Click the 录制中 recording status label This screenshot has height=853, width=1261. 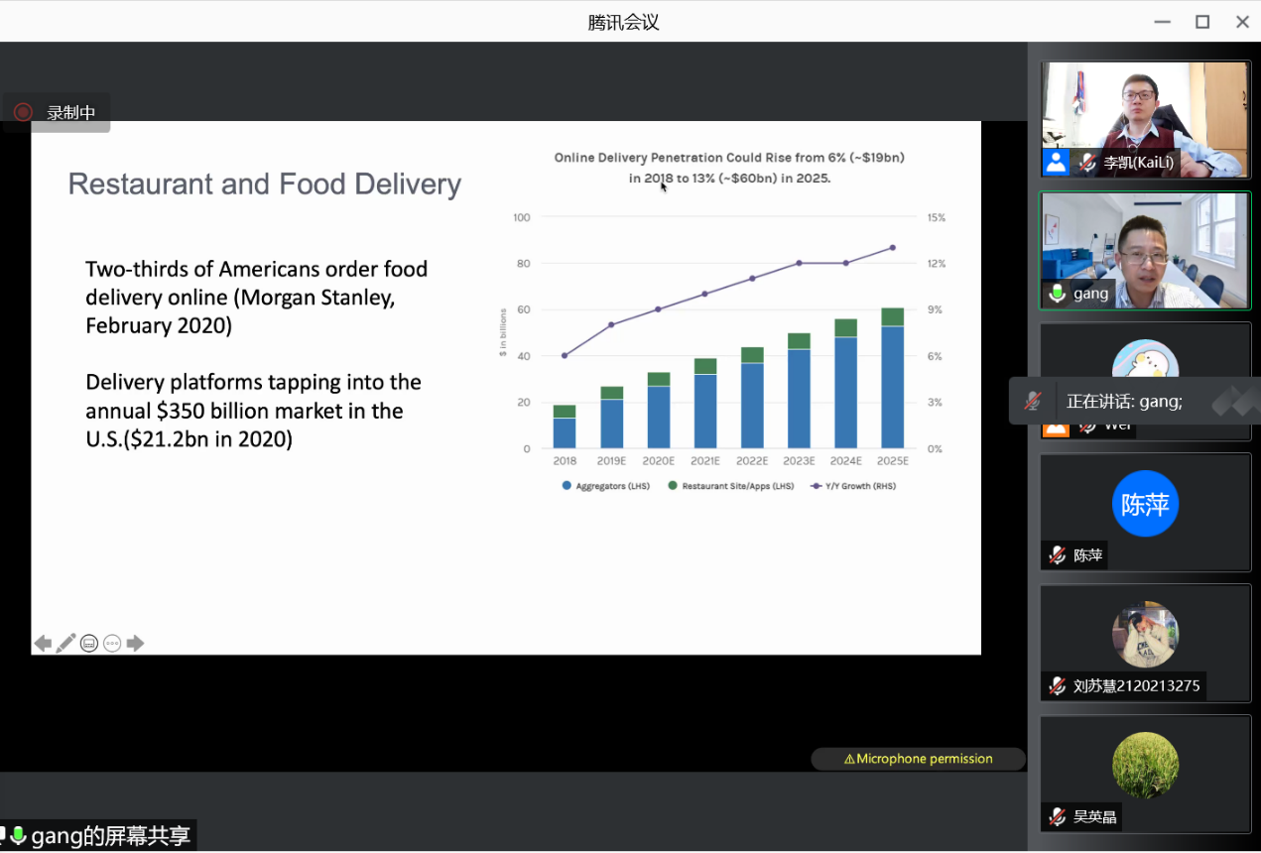coord(71,113)
